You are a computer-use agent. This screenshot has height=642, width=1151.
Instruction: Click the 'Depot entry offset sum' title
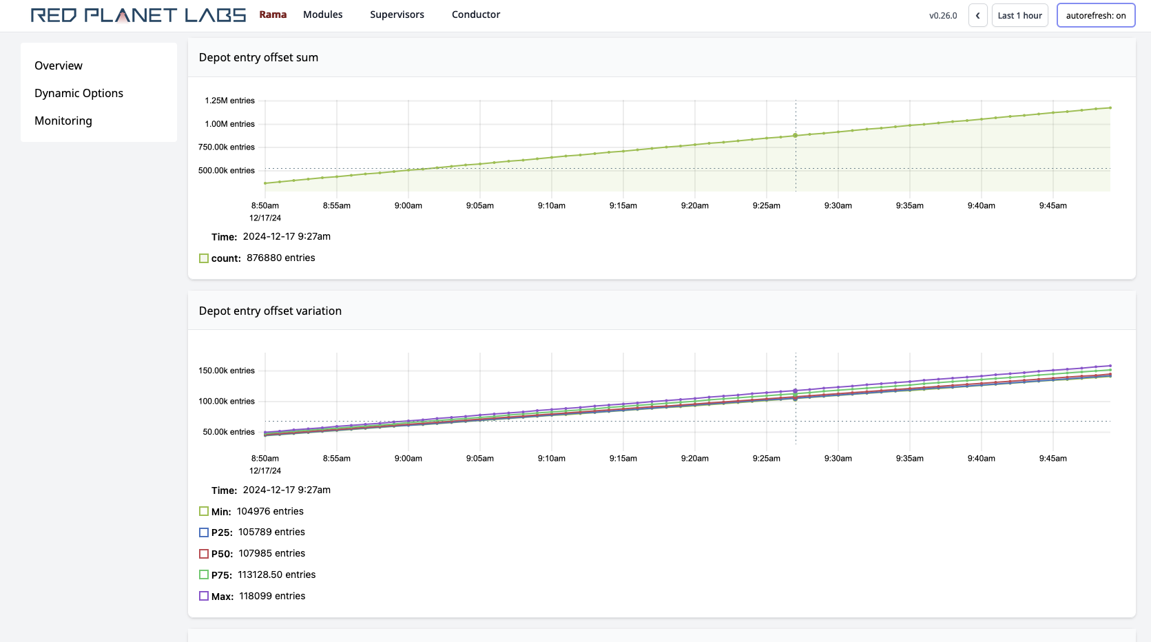click(x=258, y=57)
